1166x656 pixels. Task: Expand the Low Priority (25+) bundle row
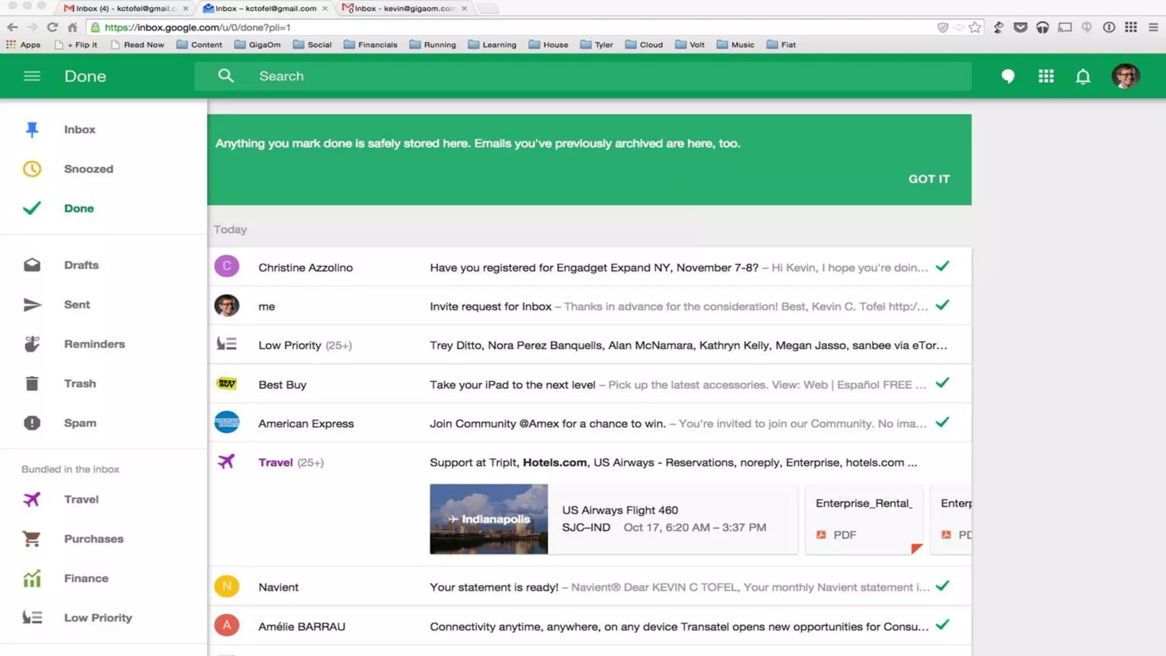(x=589, y=345)
